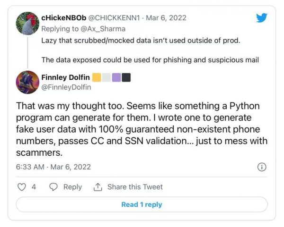284x227 pixels.
Task: Click the cHickeNBOb display name
Action: [x=64, y=18]
